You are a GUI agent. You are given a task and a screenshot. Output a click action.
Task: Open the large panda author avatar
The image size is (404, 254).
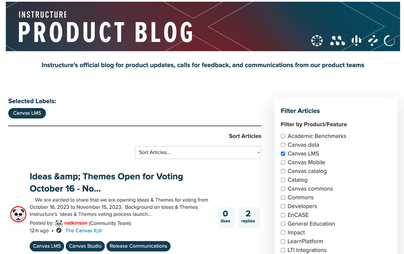click(x=18, y=214)
